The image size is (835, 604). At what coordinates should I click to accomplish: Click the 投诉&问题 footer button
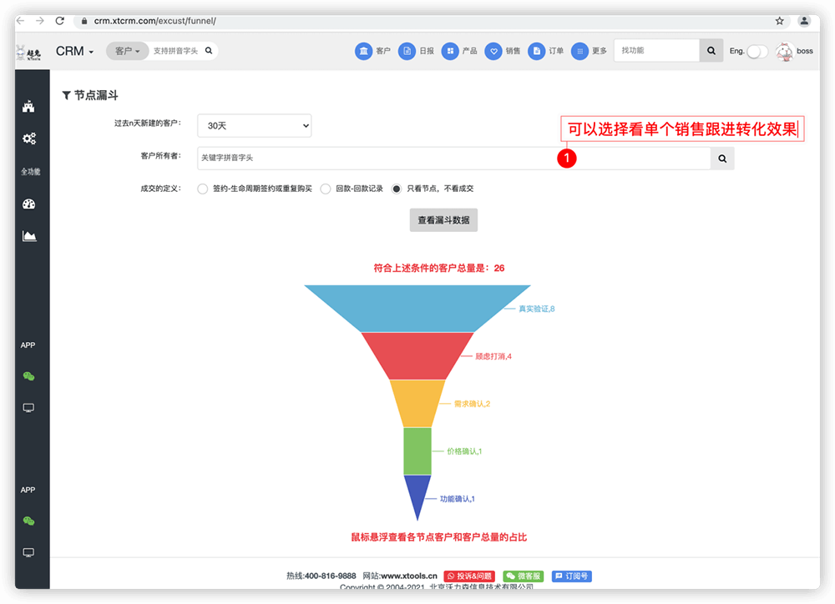(x=469, y=576)
